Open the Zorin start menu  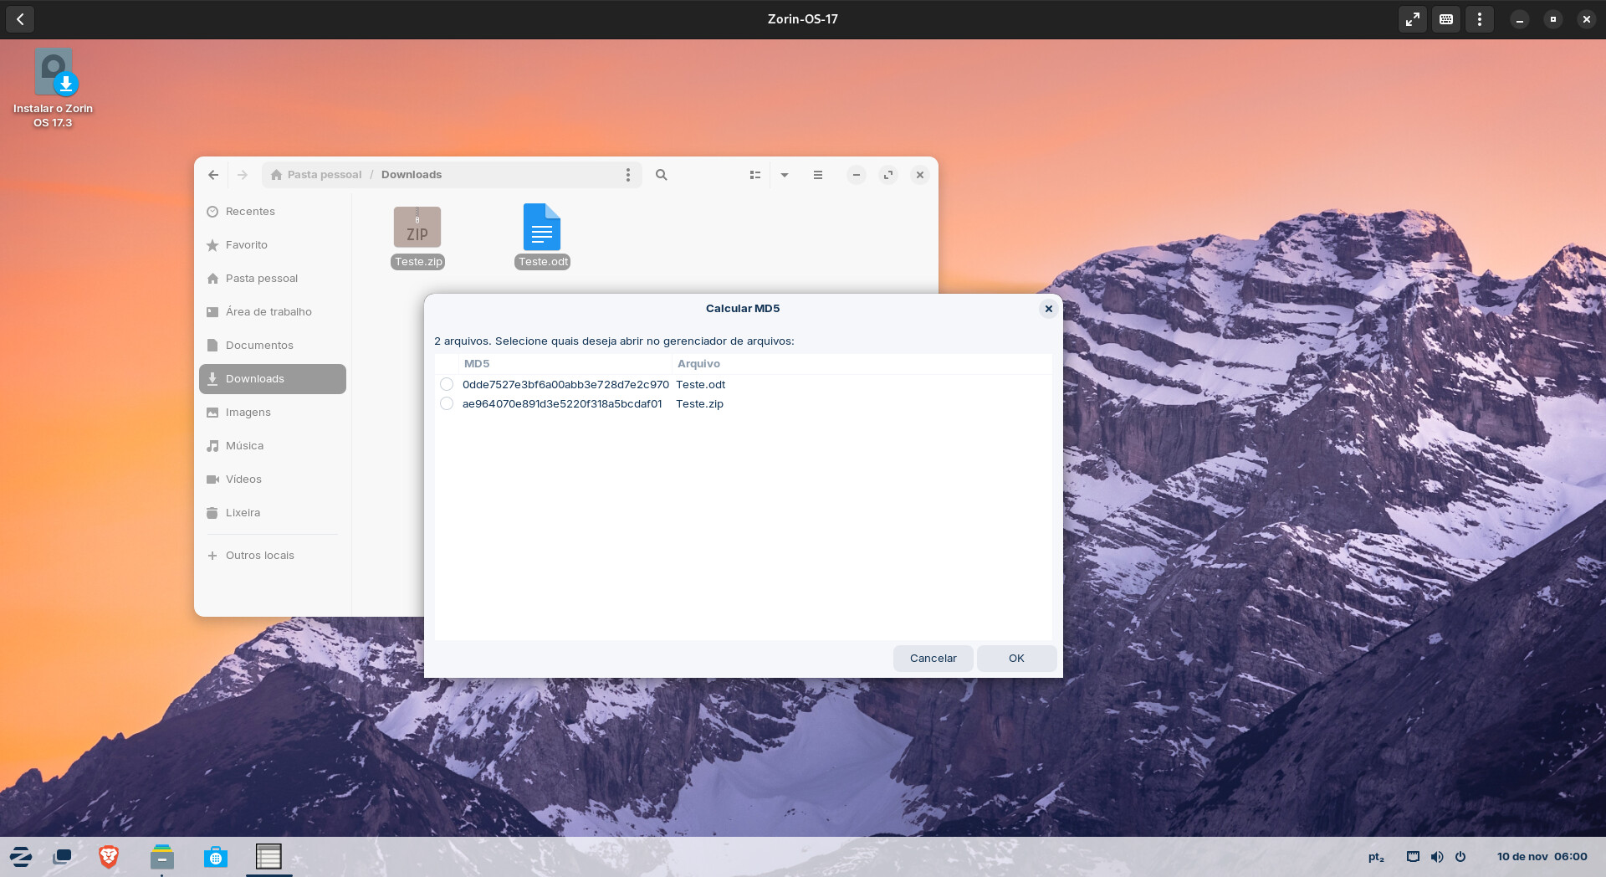point(21,856)
